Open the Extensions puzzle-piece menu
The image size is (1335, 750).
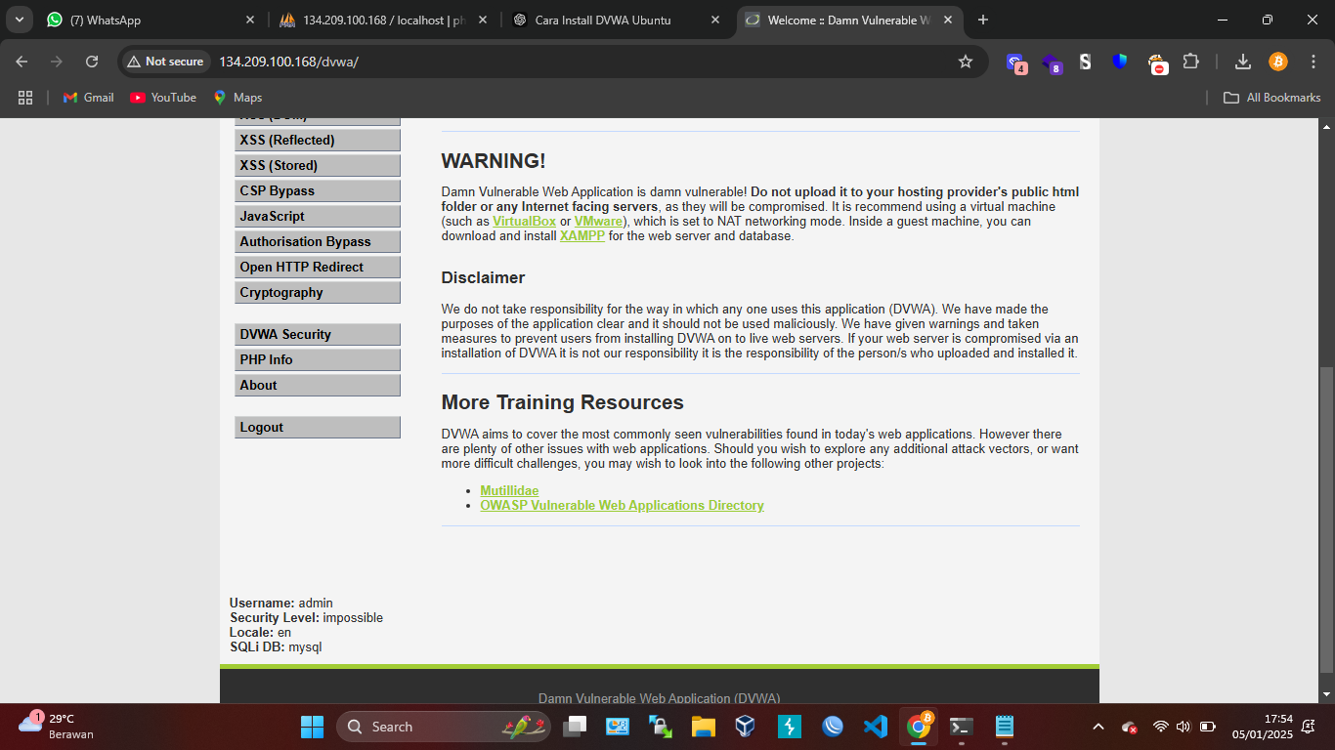click(1190, 62)
